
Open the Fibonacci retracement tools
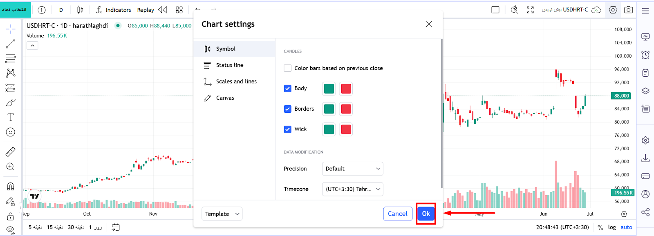(11, 58)
